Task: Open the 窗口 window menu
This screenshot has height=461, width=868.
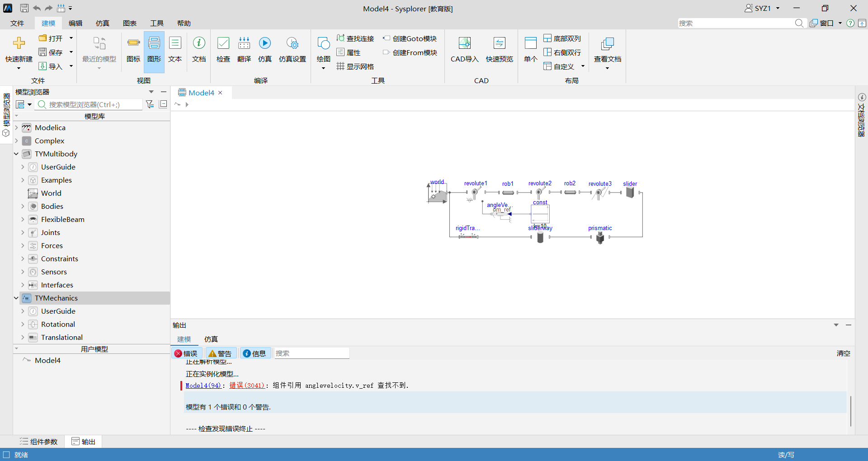Action: coord(826,23)
